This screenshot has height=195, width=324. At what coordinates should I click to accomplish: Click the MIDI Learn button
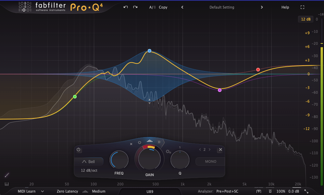pos(27,191)
